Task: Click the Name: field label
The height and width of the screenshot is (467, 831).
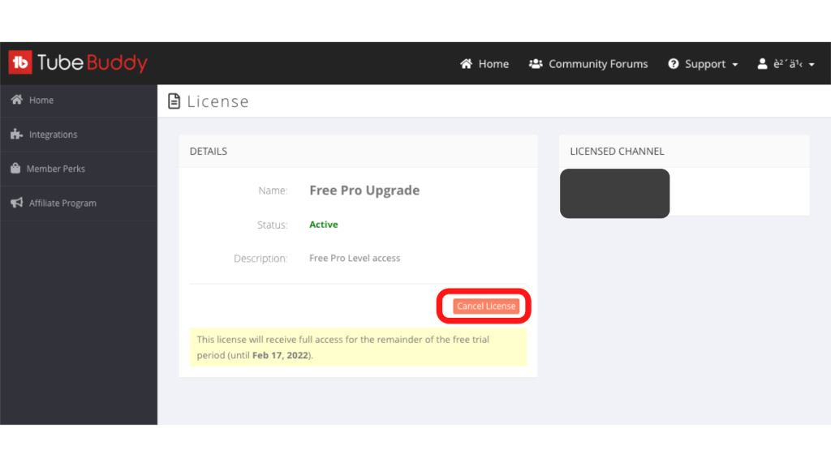Action: click(273, 191)
